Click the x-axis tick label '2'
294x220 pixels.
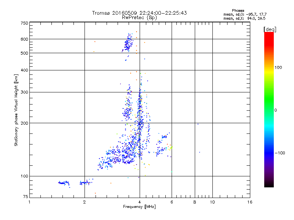85,202
